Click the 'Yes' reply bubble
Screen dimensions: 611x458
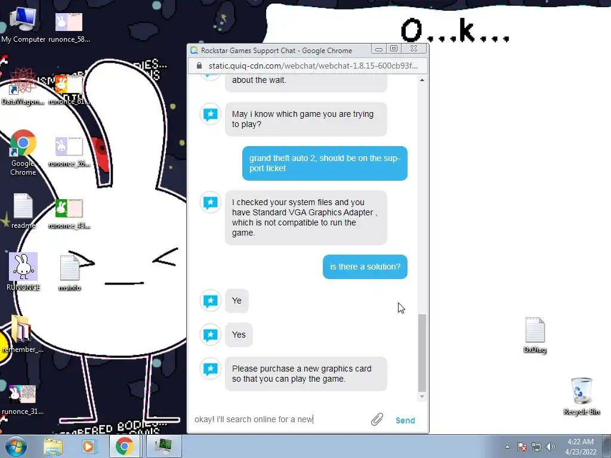tap(239, 335)
